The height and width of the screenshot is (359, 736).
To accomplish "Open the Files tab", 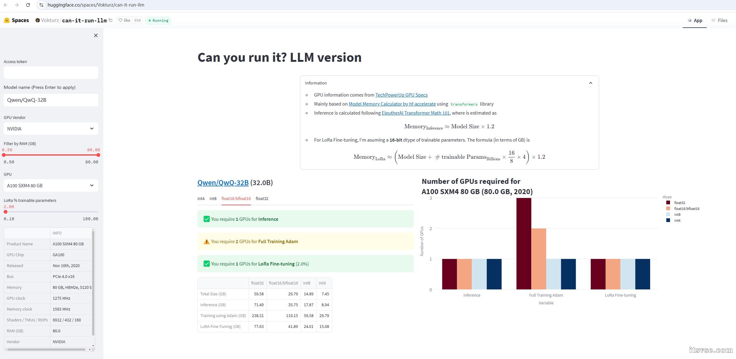I will [719, 20].
